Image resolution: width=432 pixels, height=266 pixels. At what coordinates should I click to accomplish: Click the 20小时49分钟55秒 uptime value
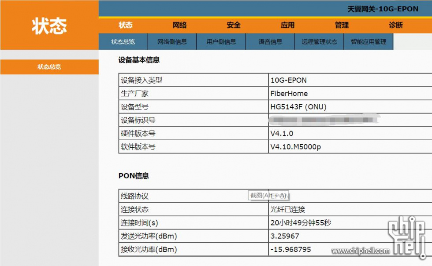coord(301,223)
